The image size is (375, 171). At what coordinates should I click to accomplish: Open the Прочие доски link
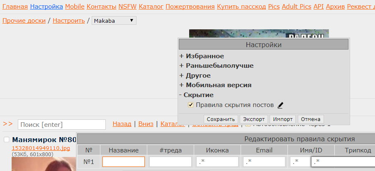click(24, 21)
